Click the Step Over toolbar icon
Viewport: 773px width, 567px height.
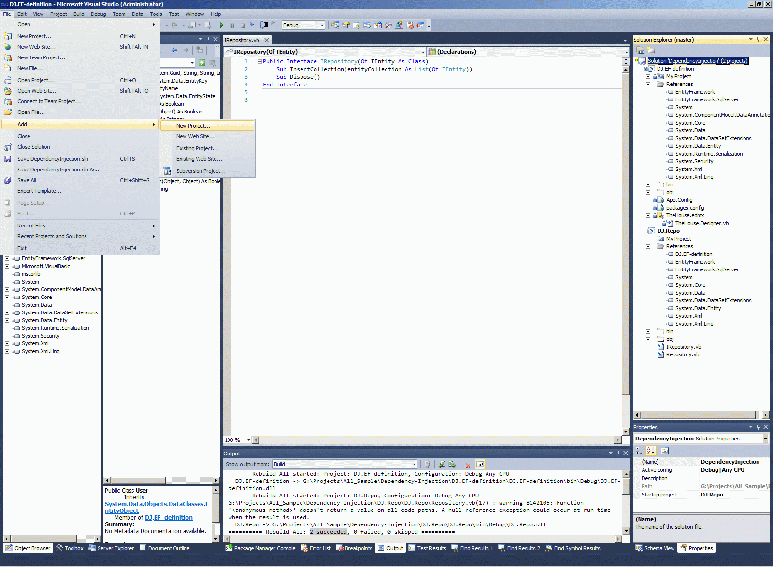point(264,25)
